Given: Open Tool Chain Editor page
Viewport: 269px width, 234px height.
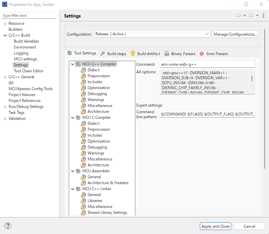Looking at the screenshot, I should tap(28, 71).
